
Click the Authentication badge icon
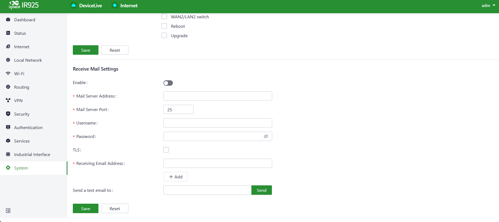coord(8,127)
